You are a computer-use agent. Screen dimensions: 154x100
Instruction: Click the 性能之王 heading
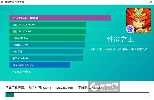coord(120,39)
